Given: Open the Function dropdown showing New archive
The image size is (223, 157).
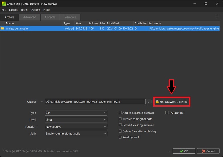Looking at the screenshot, I should [76, 126].
